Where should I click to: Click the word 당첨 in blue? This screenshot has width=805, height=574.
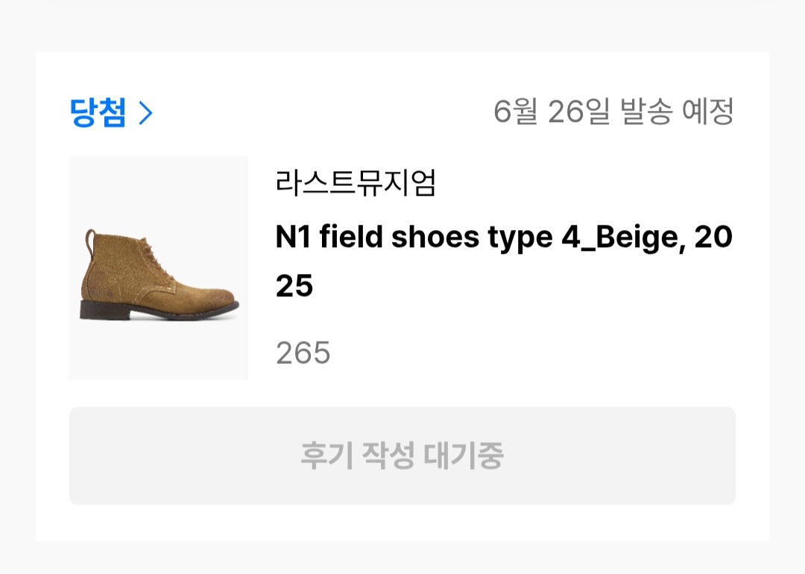click(98, 112)
